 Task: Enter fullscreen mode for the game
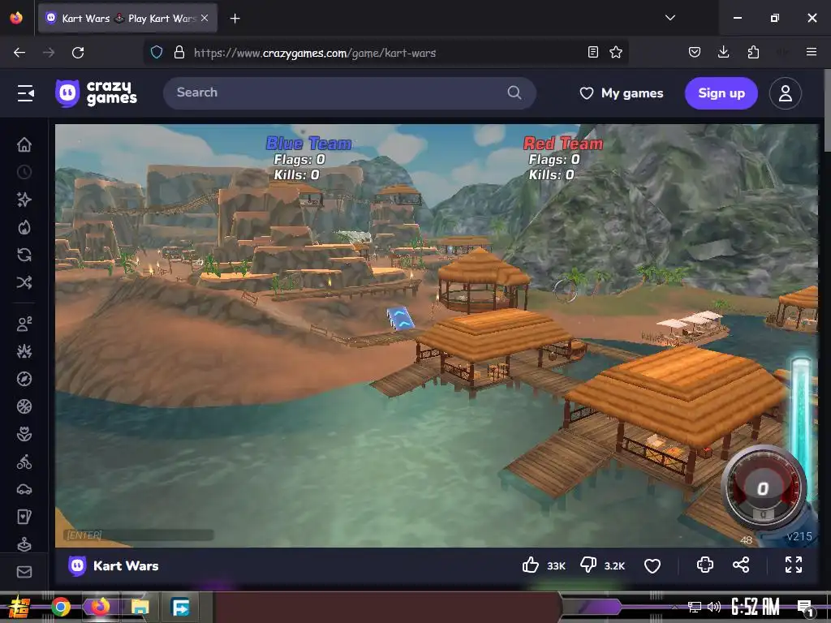pos(794,565)
